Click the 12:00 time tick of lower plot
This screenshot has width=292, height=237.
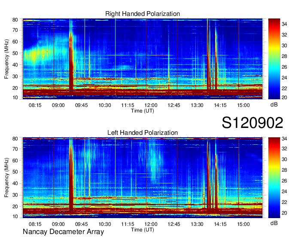coord(151,224)
